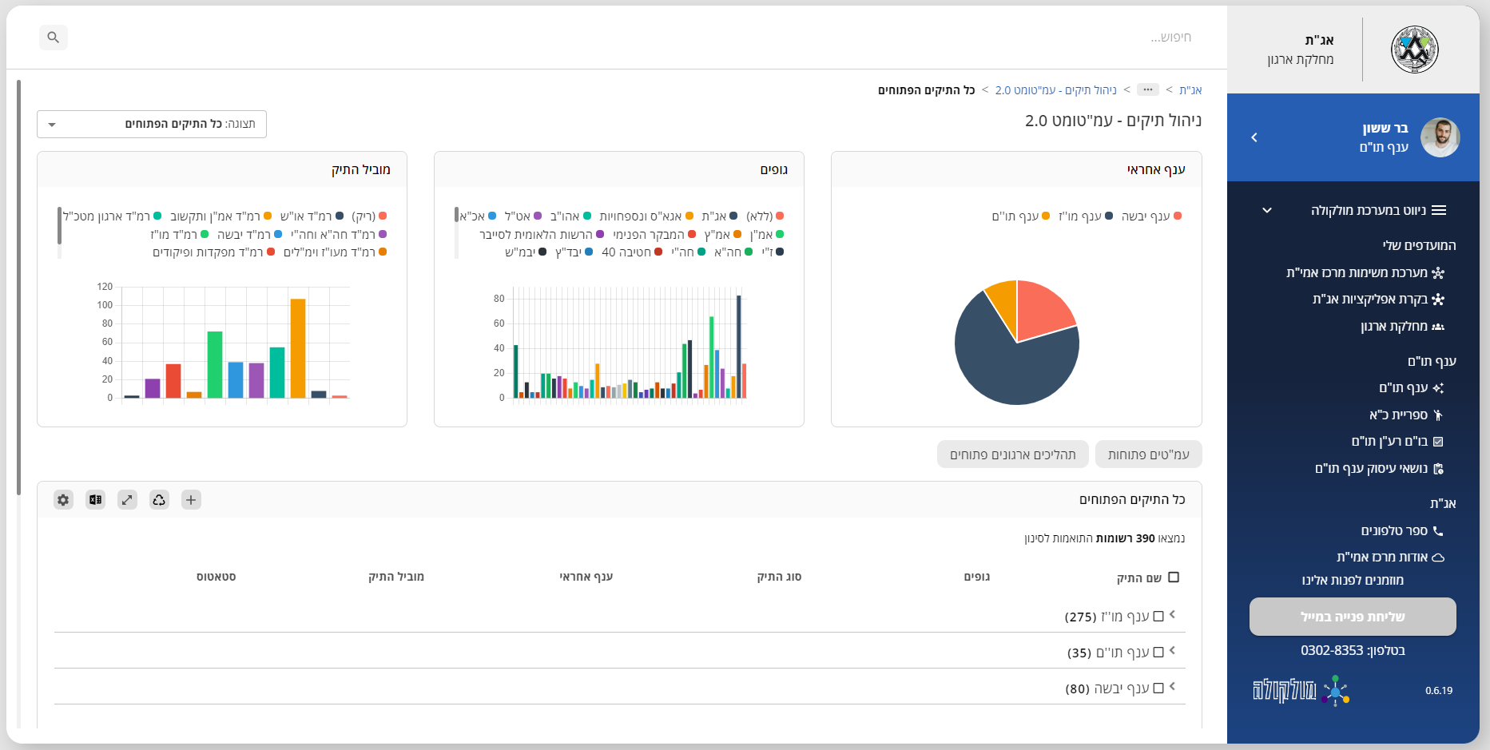Viewport: 1490px width, 750px height.
Task: Open בו"ם רע"ן תו"ם sidebar item
Action: [x=1397, y=441]
